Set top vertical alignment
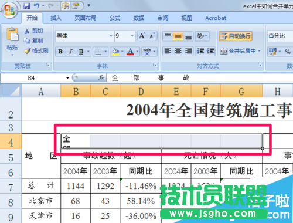This screenshot has height=223, width=293. click(168, 36)
